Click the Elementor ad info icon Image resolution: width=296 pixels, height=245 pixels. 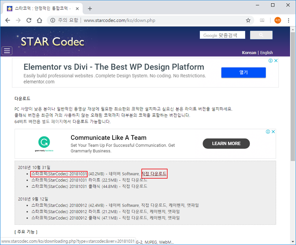point(271,61)
